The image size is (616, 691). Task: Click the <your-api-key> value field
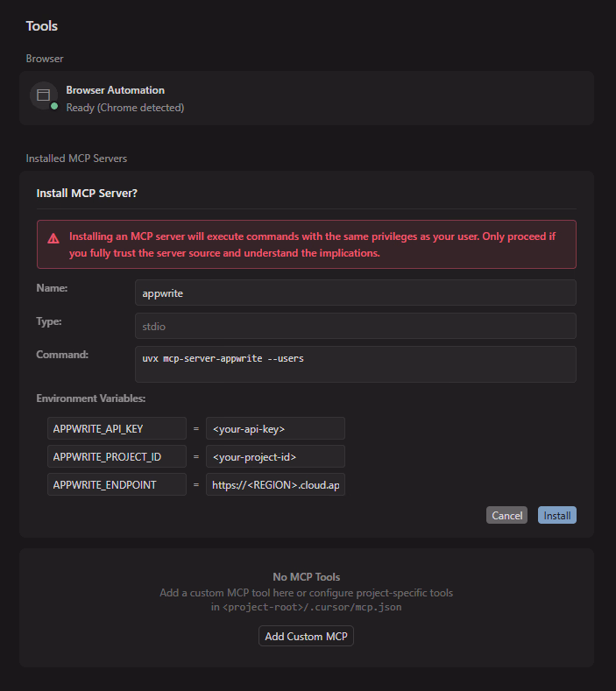click(275, 429)
